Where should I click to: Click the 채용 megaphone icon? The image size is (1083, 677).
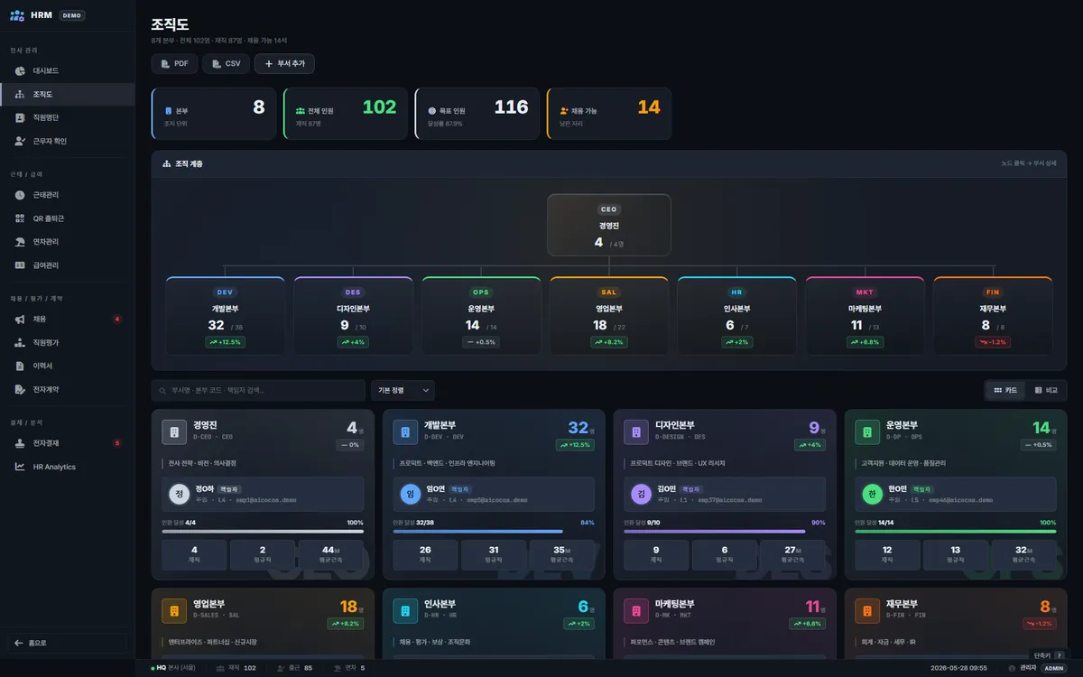[x=20, y=319]
